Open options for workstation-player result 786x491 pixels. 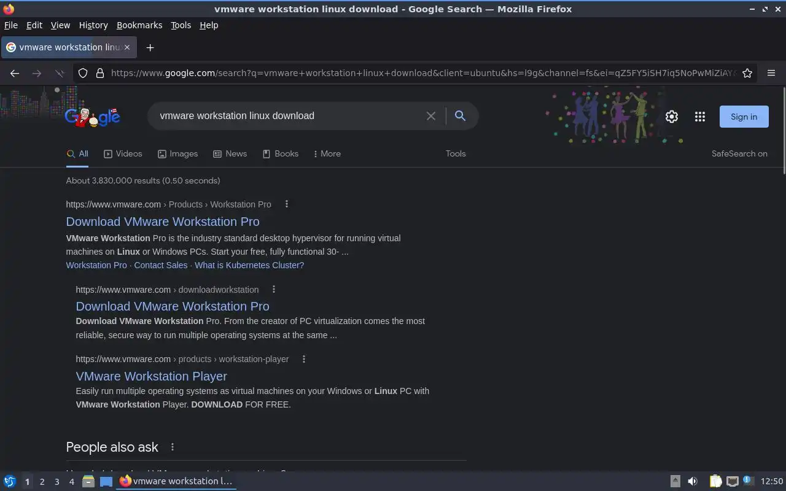(303, 359)
